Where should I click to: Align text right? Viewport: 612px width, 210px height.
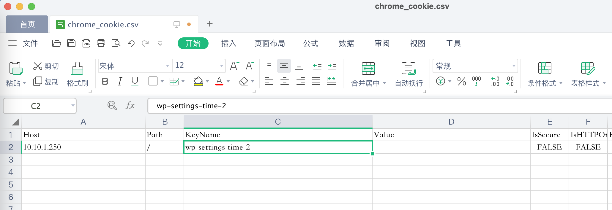tap(301, 81)
